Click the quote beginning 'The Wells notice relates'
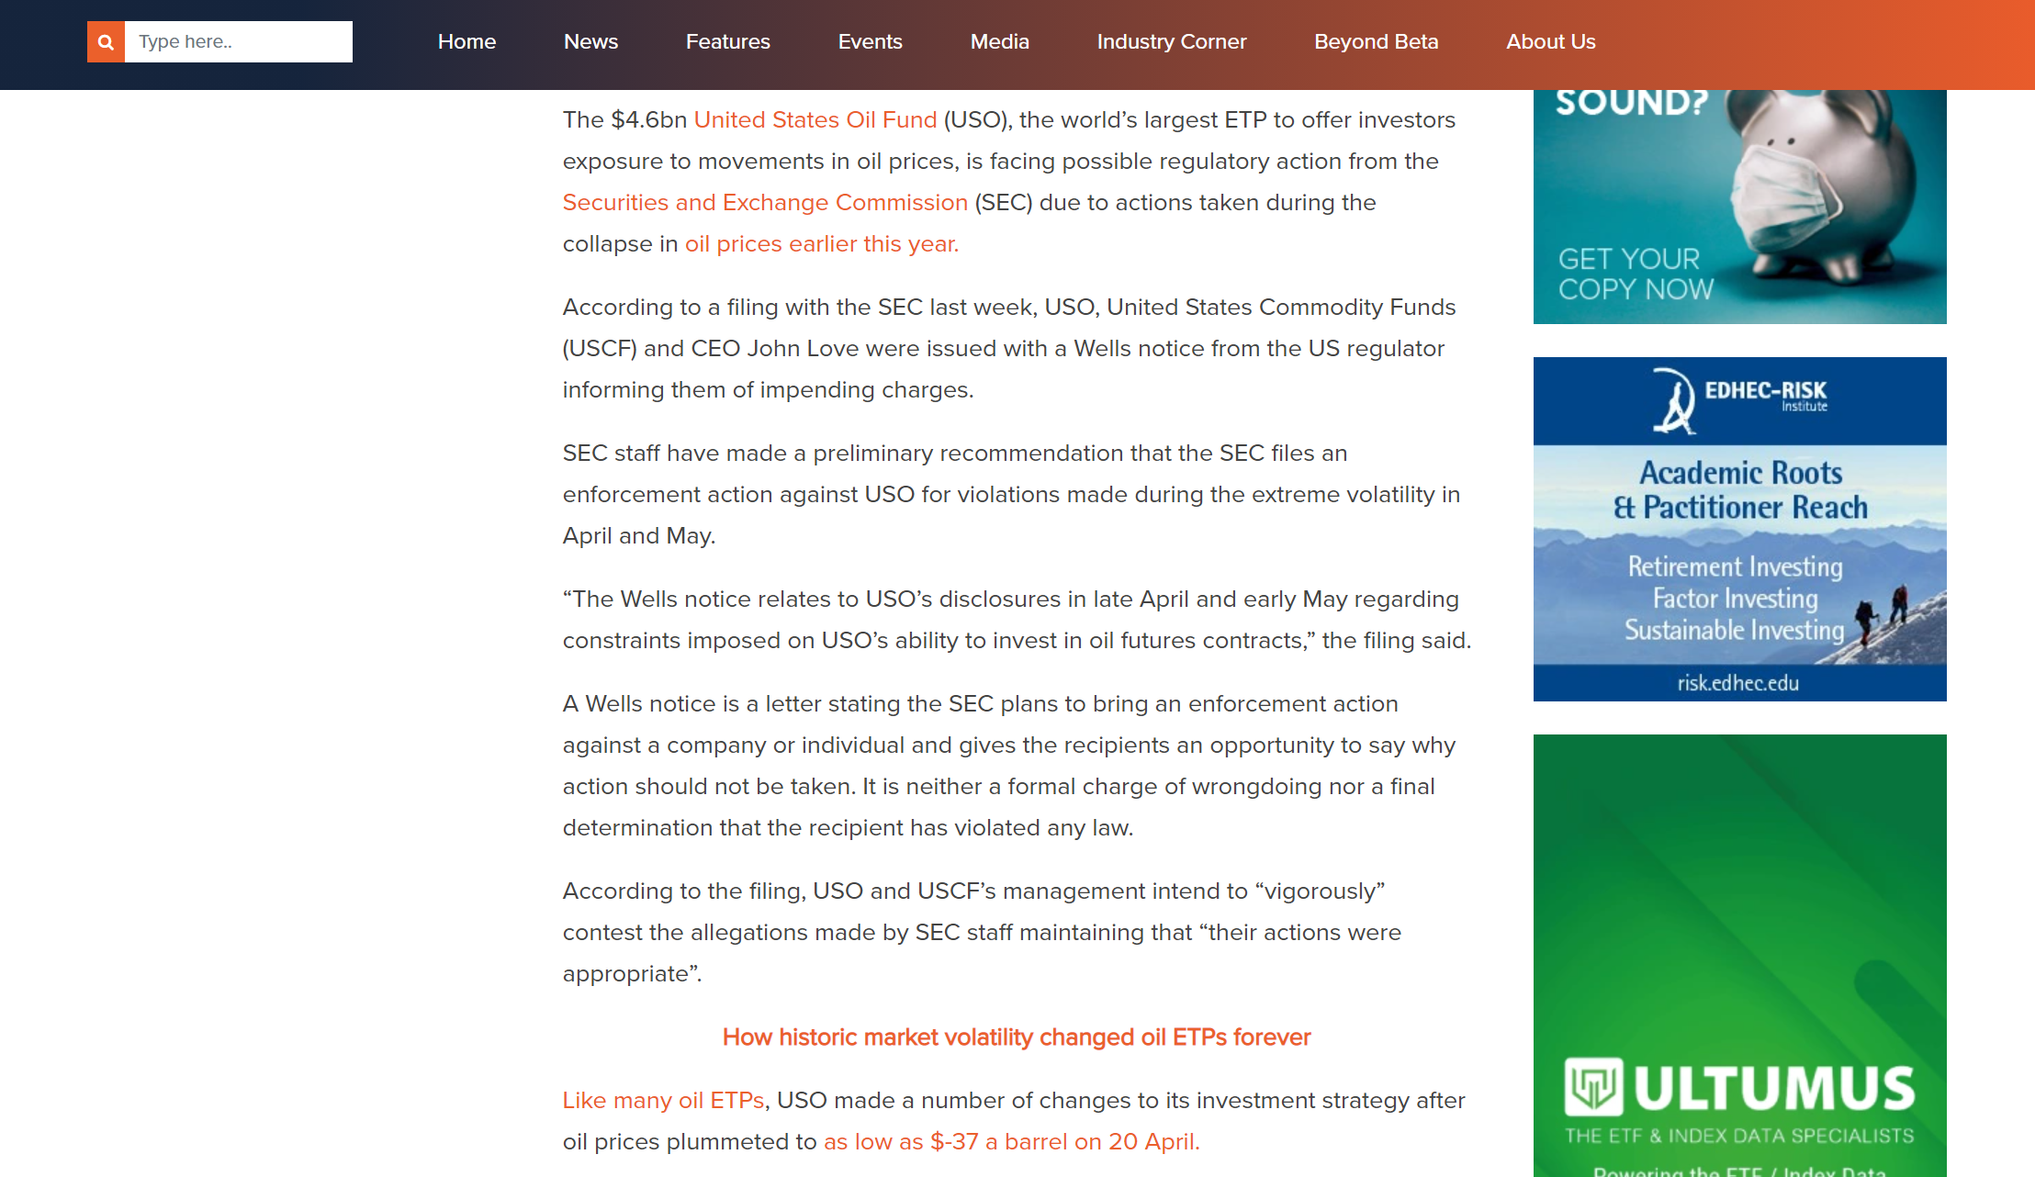 [1017, 620]
